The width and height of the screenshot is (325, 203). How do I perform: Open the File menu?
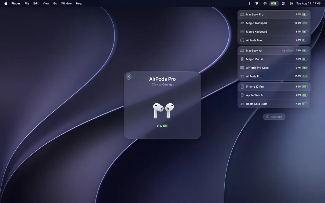click(x=27, y=3)
